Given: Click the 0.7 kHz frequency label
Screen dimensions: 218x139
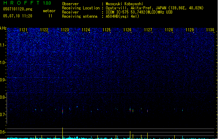Looking at the screenshot, I should (3, 115).
